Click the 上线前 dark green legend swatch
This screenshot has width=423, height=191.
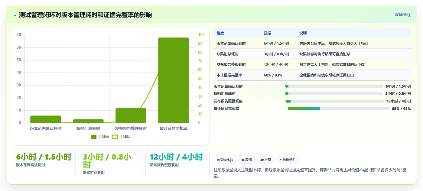94,137
